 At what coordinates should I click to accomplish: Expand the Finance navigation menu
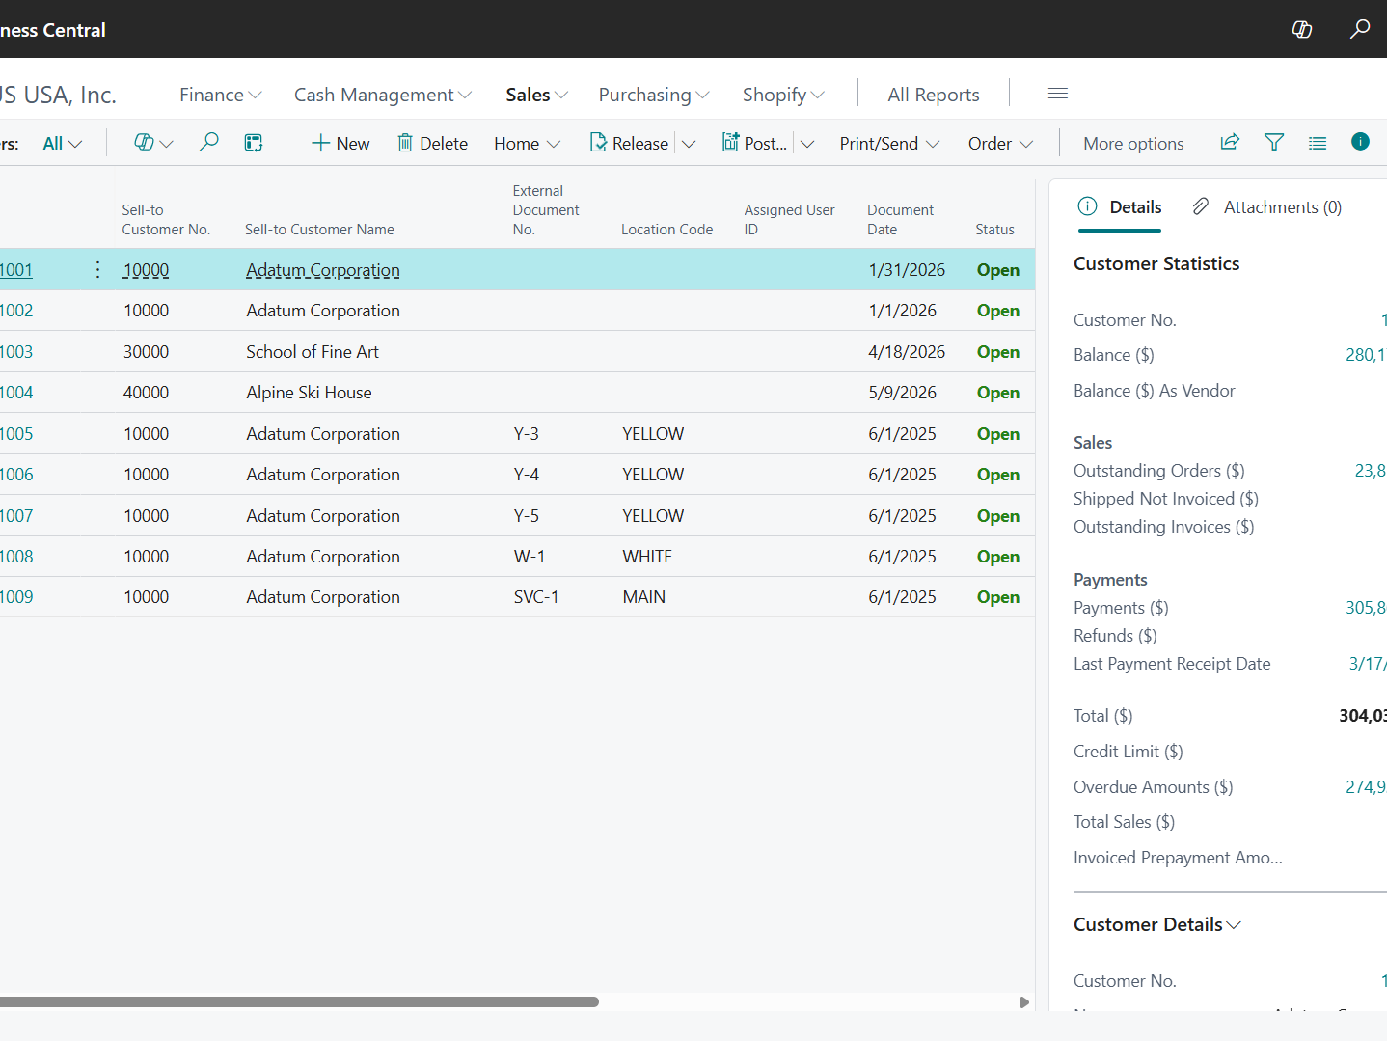click(220, 95)
